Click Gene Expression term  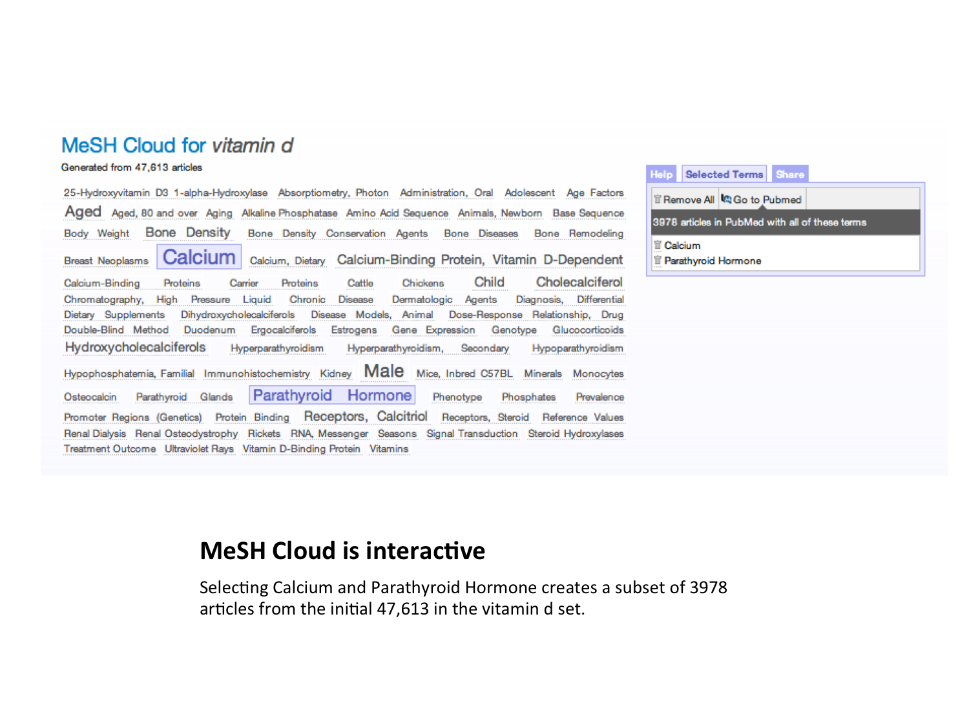pyautogui.click(x=433, y=330)
